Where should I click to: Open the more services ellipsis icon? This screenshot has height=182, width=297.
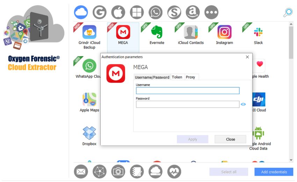pyautogui.click(x=211, y=12)
